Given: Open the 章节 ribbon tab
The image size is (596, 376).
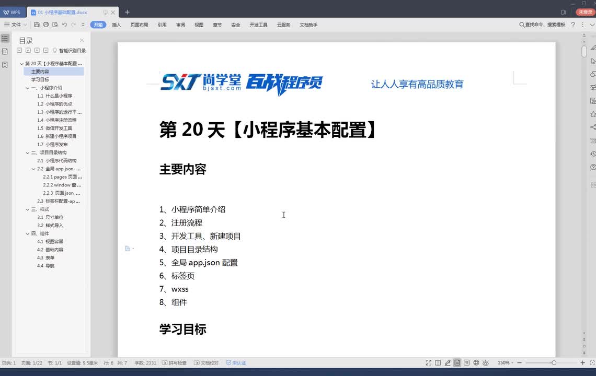Looking at the screenshot, I should coord(217,25).
